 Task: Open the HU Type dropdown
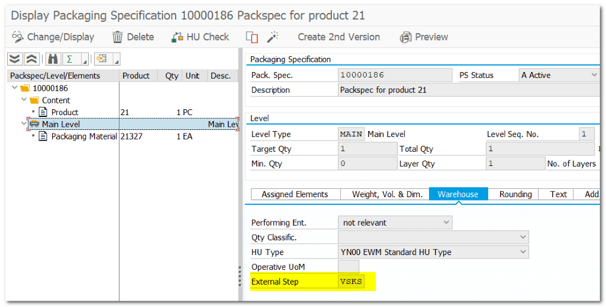(522, 252)
